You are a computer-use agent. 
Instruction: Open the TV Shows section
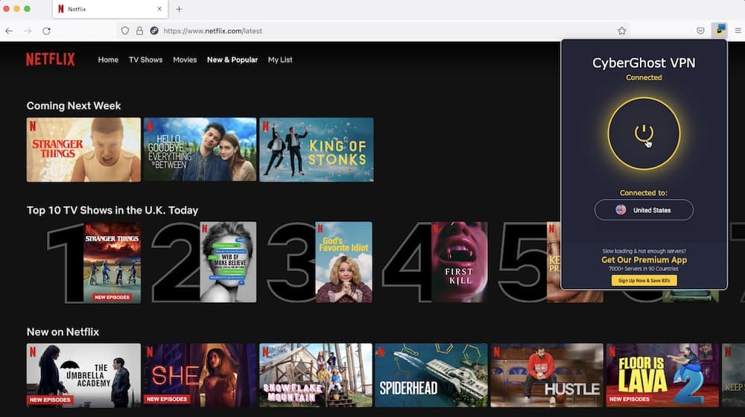(145, 60)
